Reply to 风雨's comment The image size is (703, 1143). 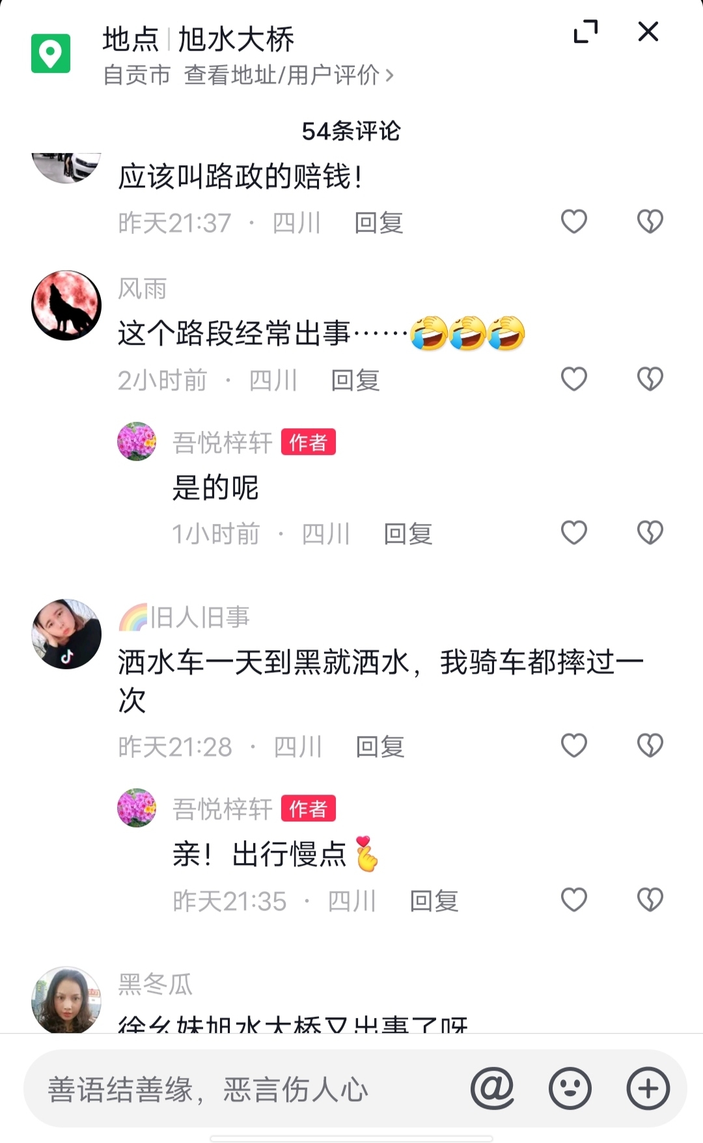[355, 380]
